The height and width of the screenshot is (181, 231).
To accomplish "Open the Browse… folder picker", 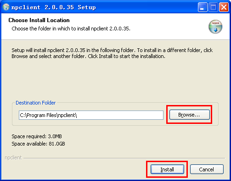I will [x=189, y=115].
